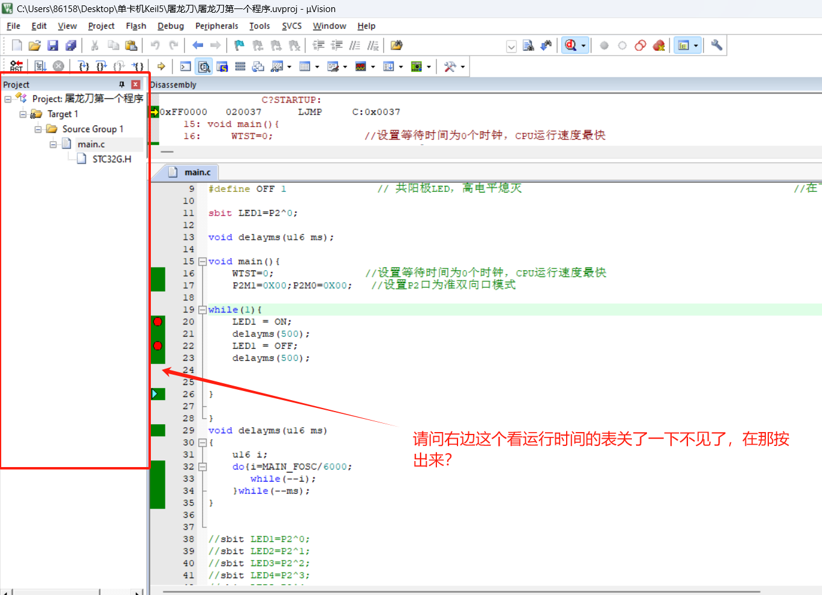Open the Command Window icon
The height and width of the screenshot is (595, 822).
click(186, 66)
